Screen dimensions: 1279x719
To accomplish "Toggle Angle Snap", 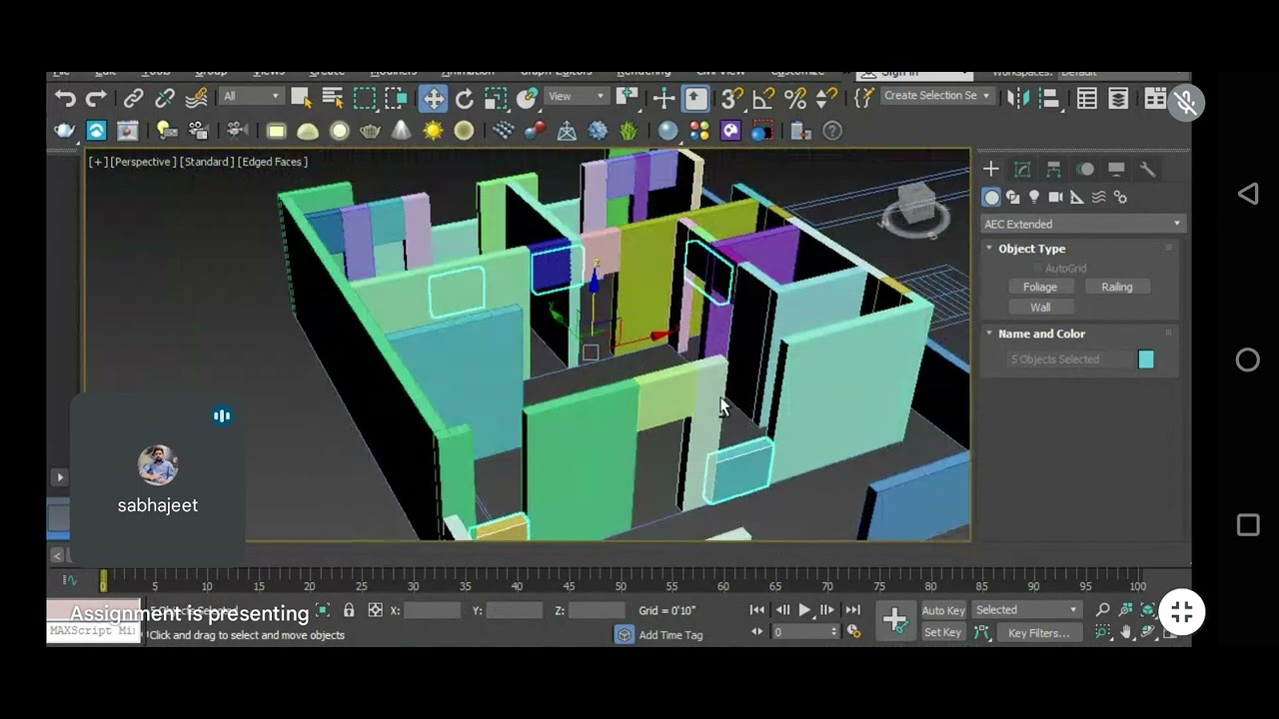I will click(764, 98).
